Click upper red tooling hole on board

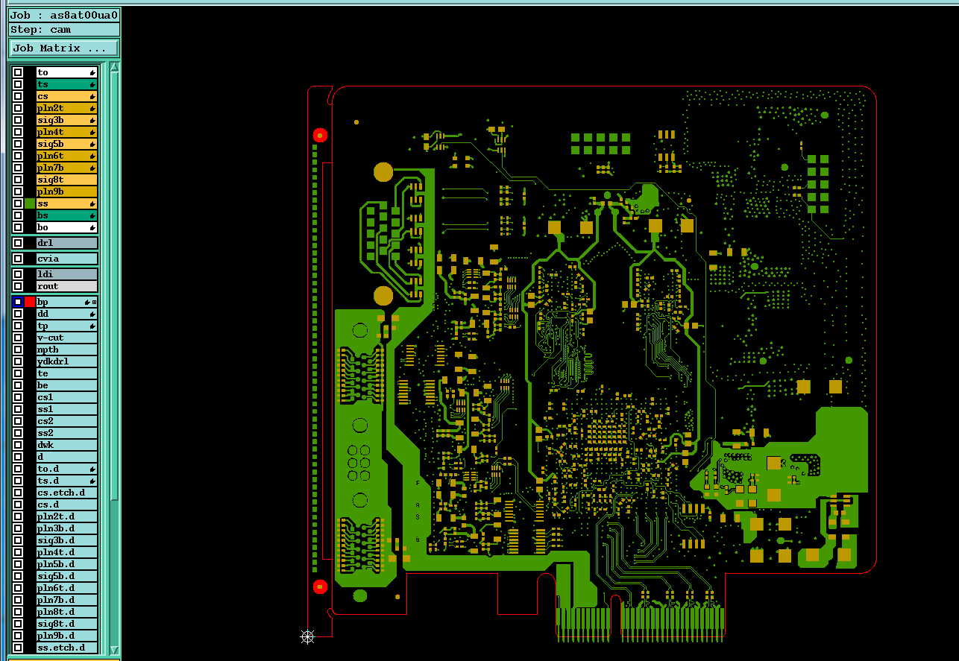(320, 135)
